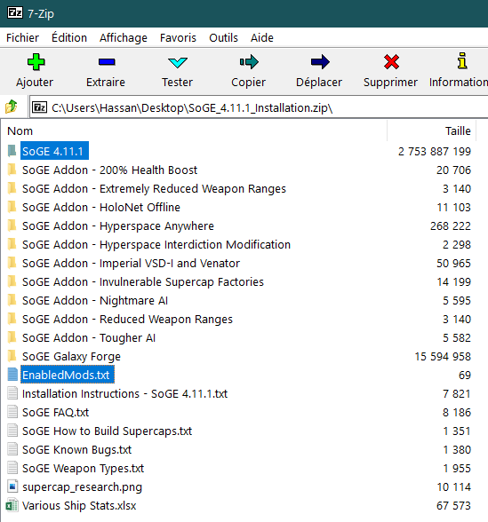Open the Fichier menu
The width and height of the screenshot is (488, 522).
(22, 37)
